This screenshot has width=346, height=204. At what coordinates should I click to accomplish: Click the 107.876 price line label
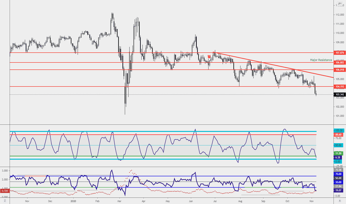click(x=340, y=53)
